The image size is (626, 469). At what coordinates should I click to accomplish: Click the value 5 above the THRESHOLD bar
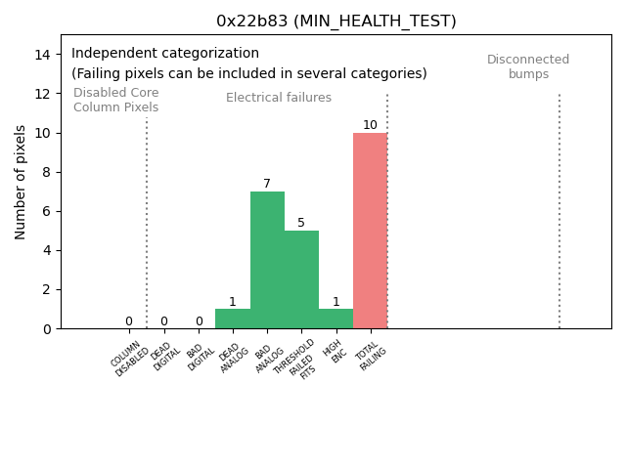(301, 223)
